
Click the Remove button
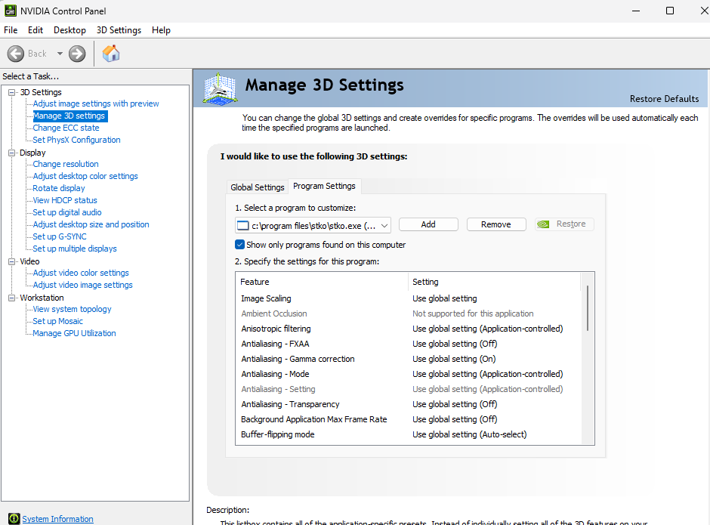click(496, 224)
